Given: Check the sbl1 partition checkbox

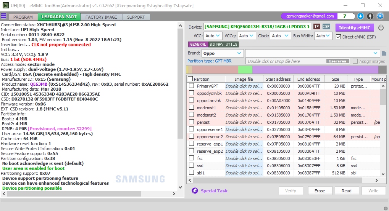Looking at the screenshot, I should point(191,173).
